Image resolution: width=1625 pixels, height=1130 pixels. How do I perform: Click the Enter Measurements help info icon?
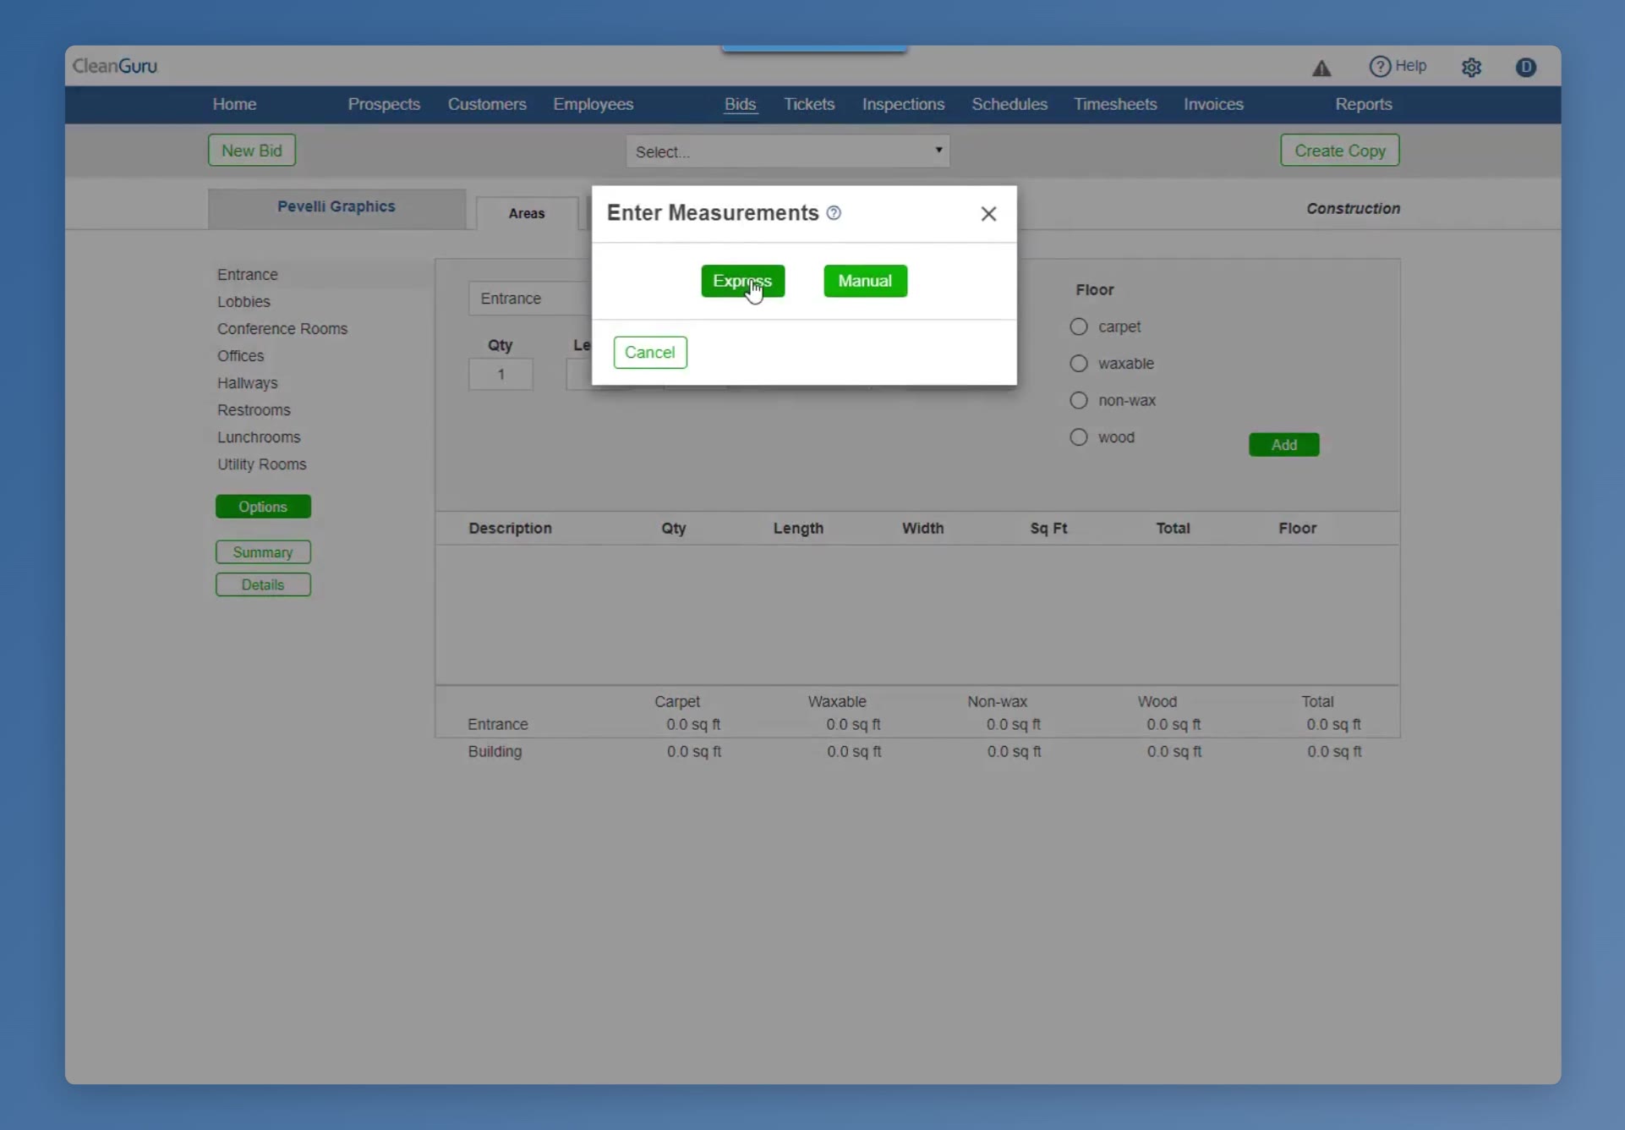point(834,213)
